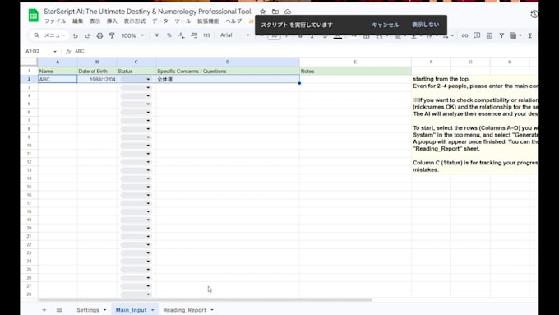Open the move-to-folder icon
Image resolution: width=559 pixels, height=315 pixels.
point(275,12)
